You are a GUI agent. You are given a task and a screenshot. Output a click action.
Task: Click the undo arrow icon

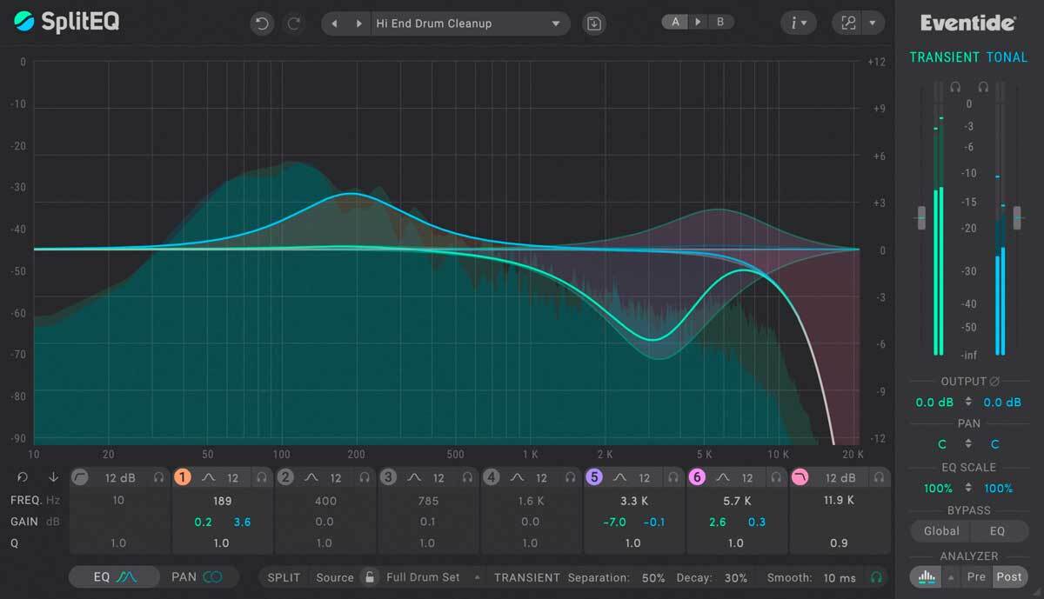261,23
